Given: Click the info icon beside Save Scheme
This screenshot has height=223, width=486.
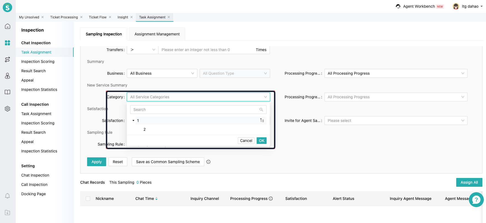Looking at the screenshot, I should [208, 162].
